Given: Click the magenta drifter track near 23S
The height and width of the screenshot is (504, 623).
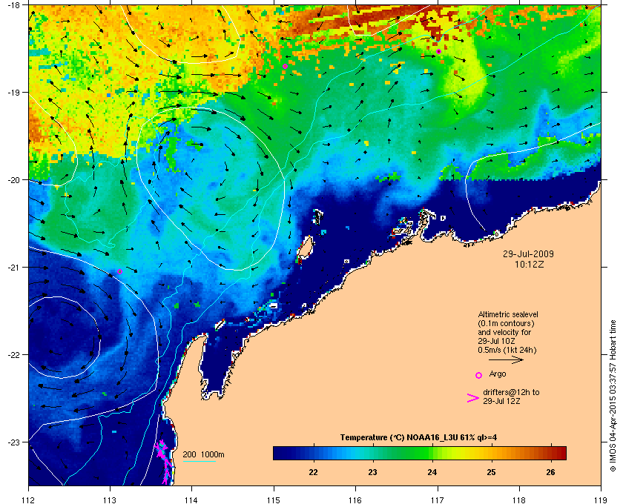Looking at the screenshot, I should [x=165, y=462].
